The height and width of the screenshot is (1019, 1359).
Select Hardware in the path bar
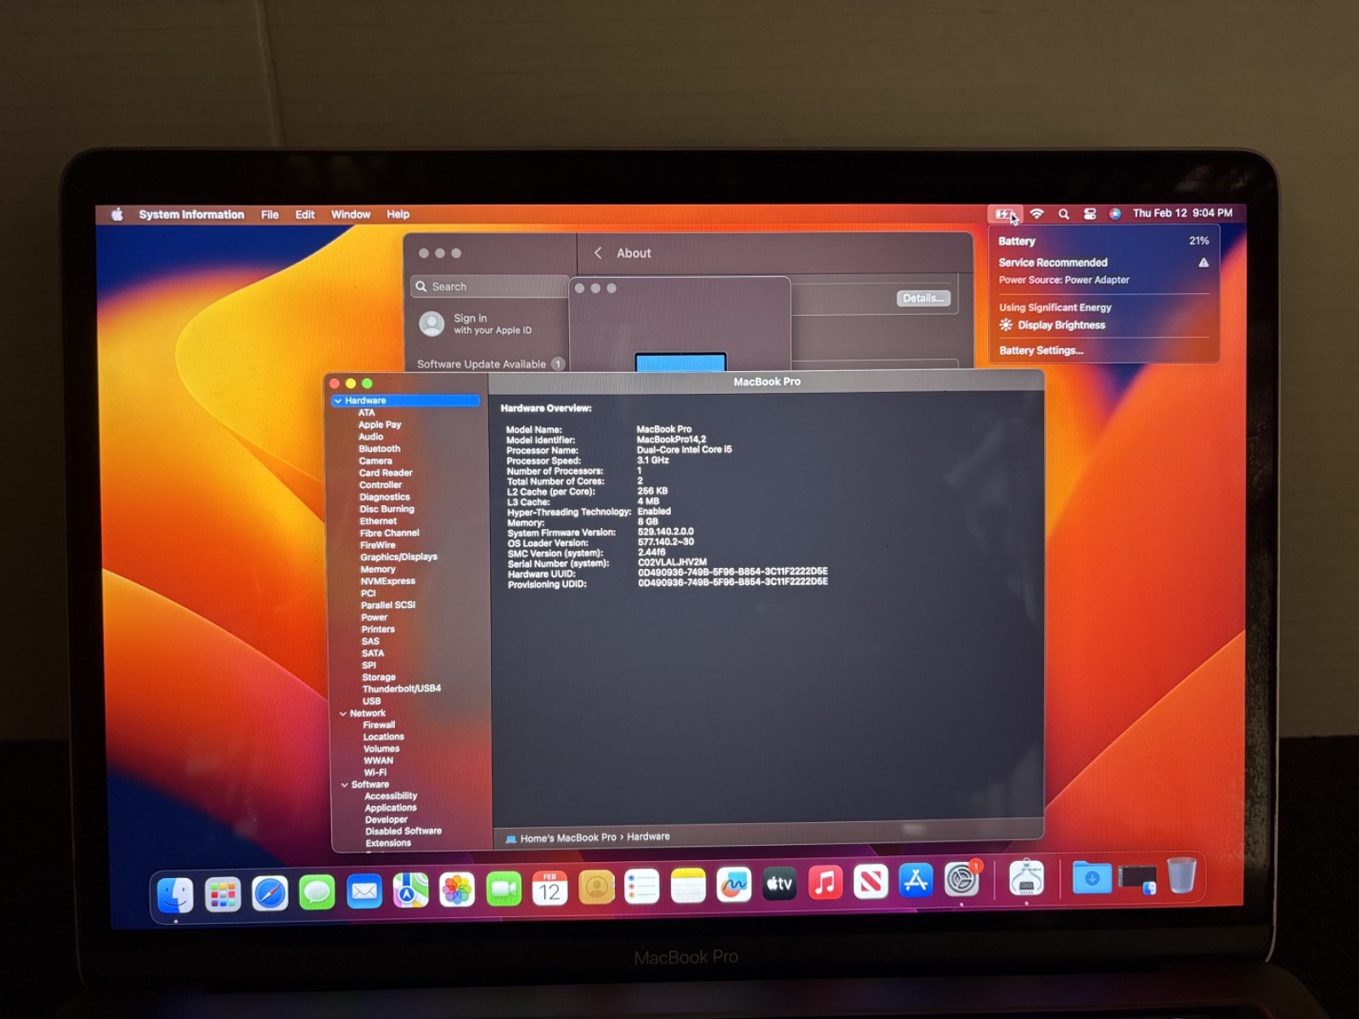(x=648, y=837)
